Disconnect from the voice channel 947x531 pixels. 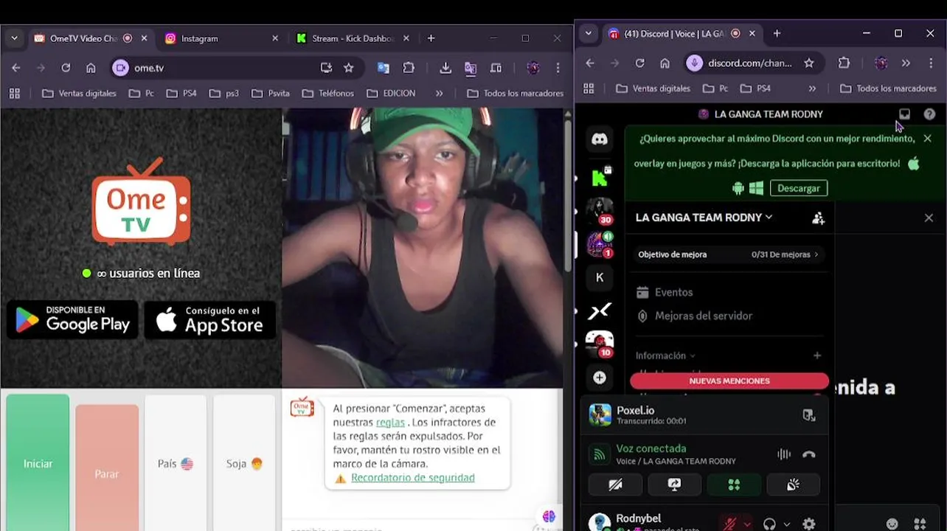pos(809,454)
